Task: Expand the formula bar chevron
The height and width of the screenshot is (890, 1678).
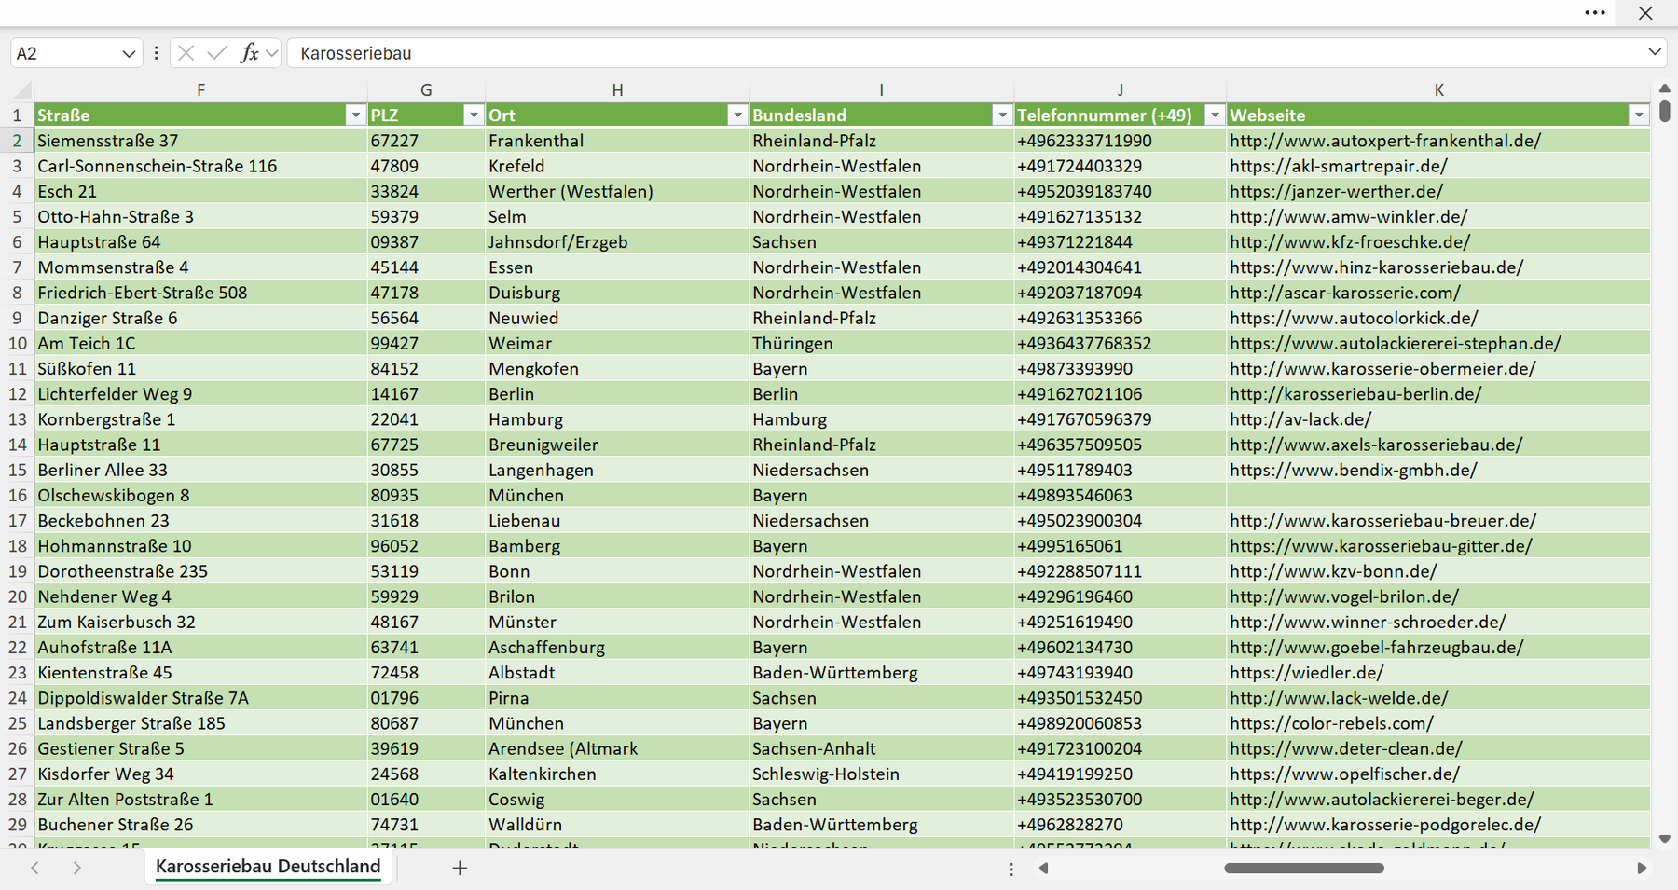Action: point(1655,52)
